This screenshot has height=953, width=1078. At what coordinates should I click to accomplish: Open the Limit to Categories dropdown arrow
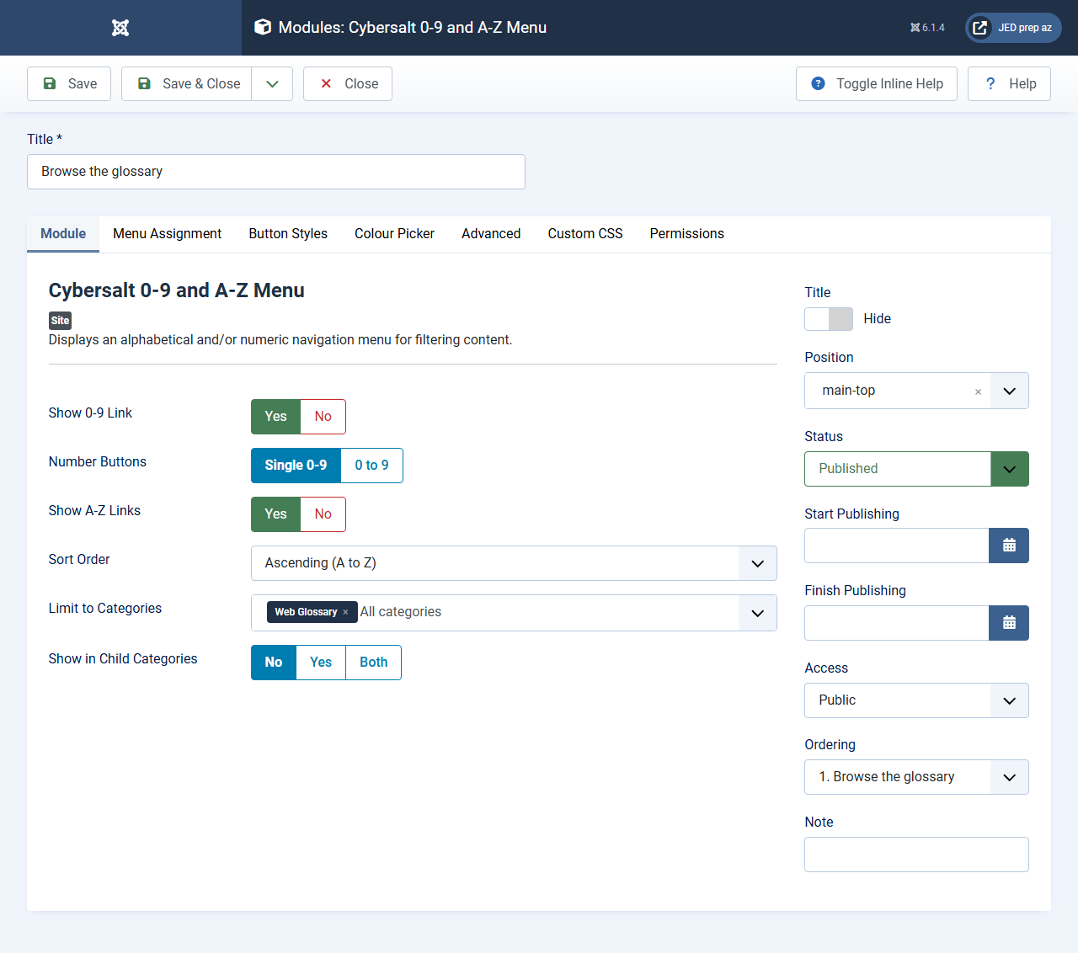coord(758,613)
